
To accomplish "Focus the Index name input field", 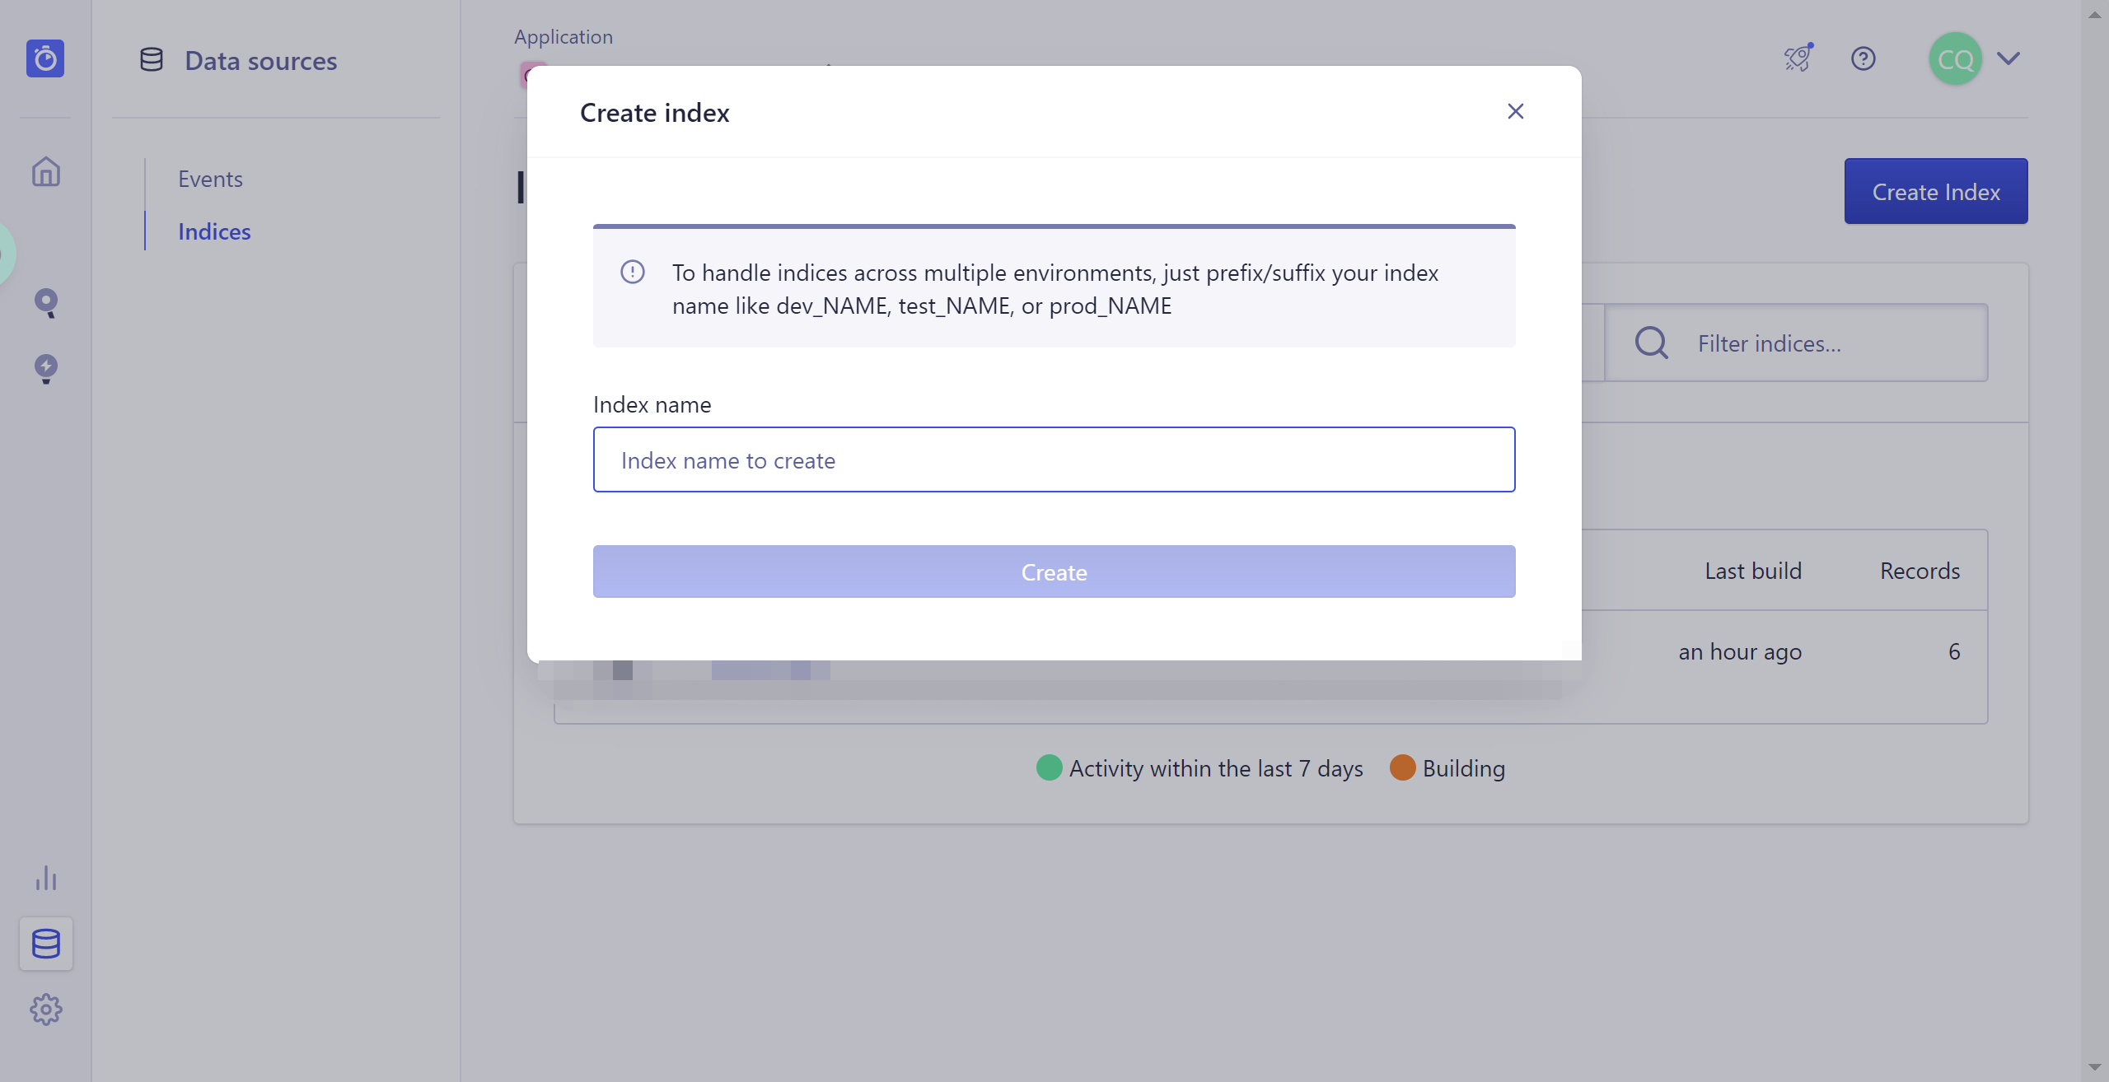I will (1054, 459).
